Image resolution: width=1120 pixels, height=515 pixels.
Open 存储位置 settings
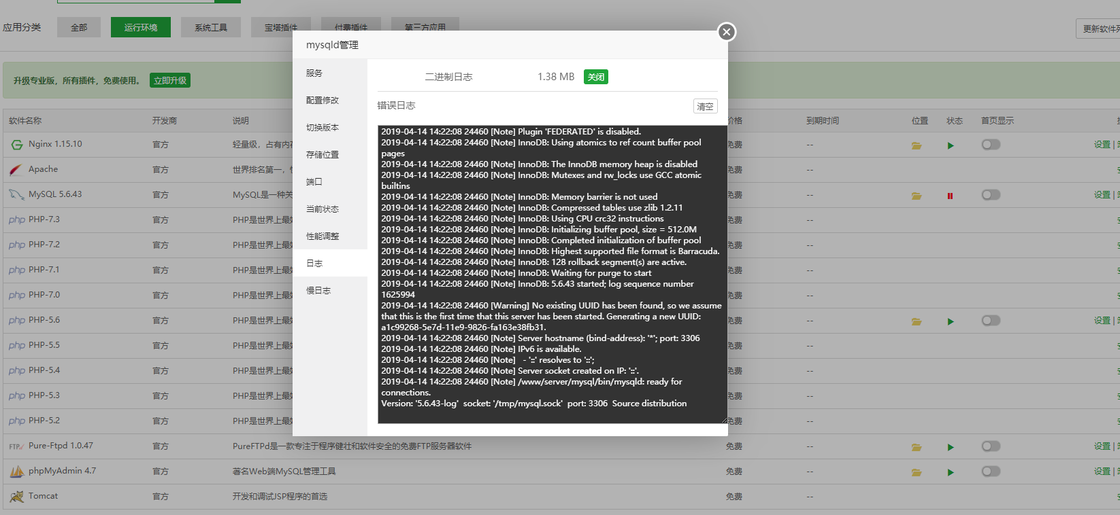(x=330, y=155)
